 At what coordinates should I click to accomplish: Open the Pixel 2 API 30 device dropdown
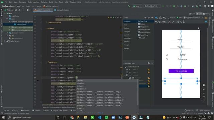[152, 6]
